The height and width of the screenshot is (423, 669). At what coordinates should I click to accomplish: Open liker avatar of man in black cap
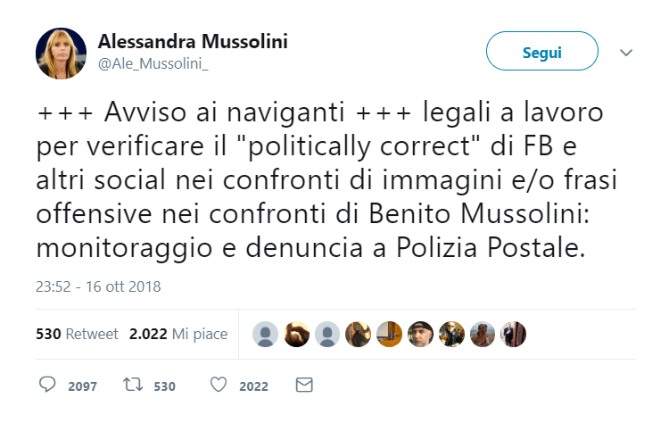pos(420,334)
